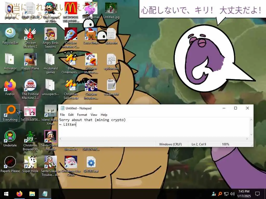Launch Firefox from the desktop
Image resolution: width=266 pixels, height=199 pixels.
click(10, 87)
